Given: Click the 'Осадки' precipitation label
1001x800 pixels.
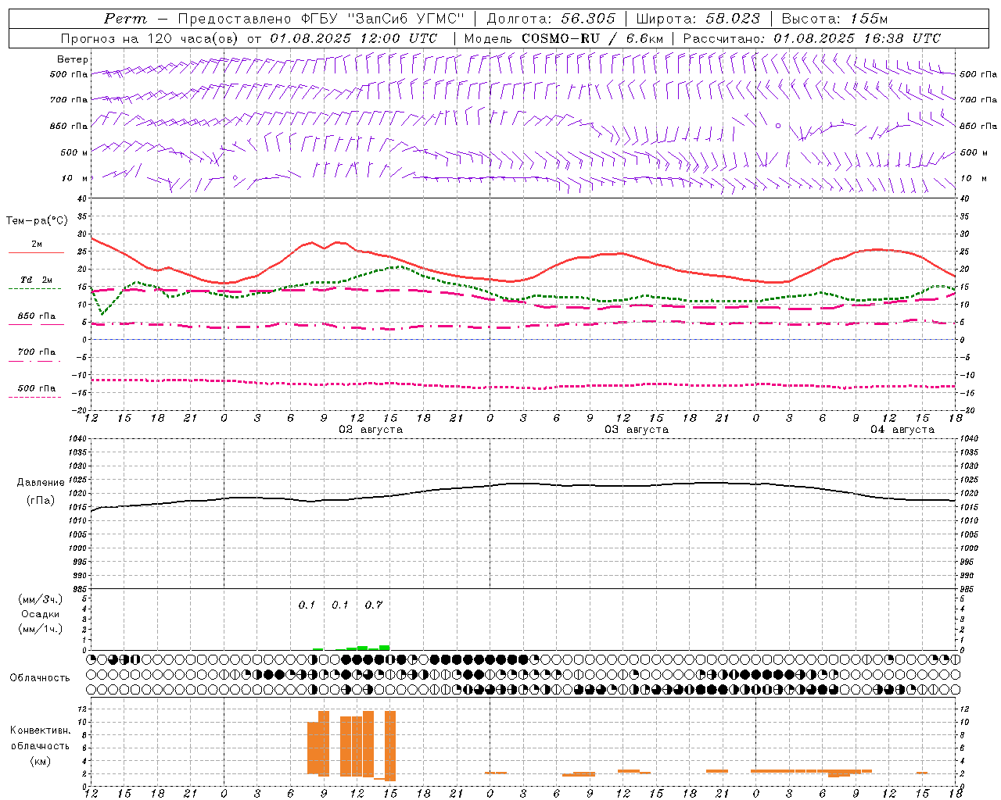Looking at the screenshot, I should pos(40,614).
